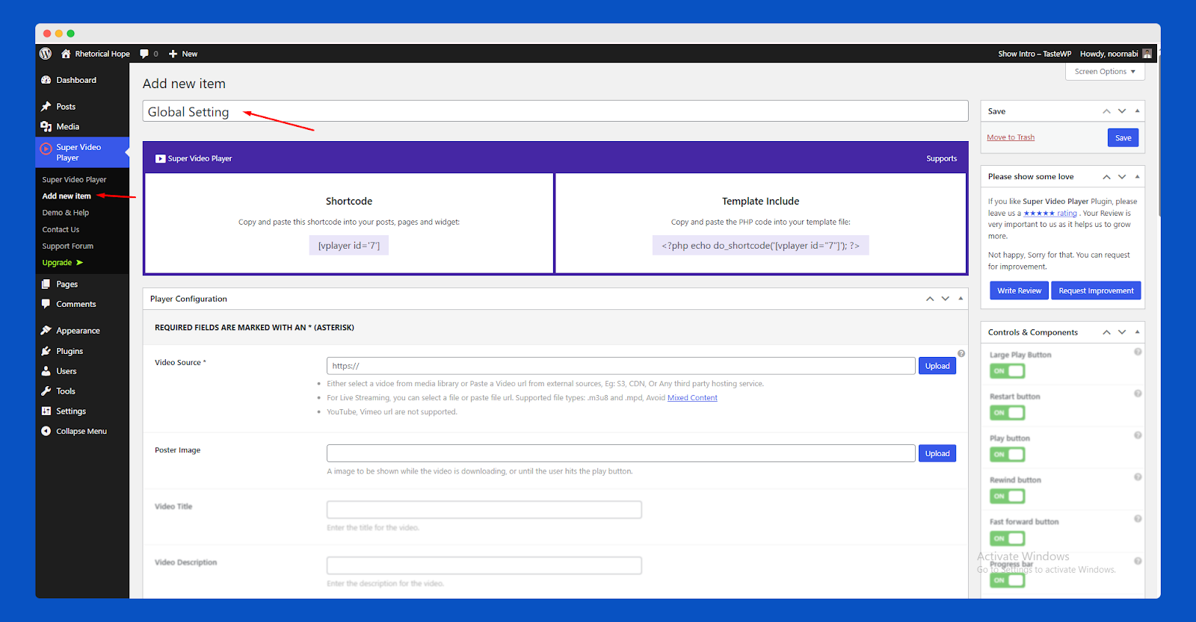Screen dimensions: 1196x622
Task: Click help icon for Fast forward button
Action: 1138,519
